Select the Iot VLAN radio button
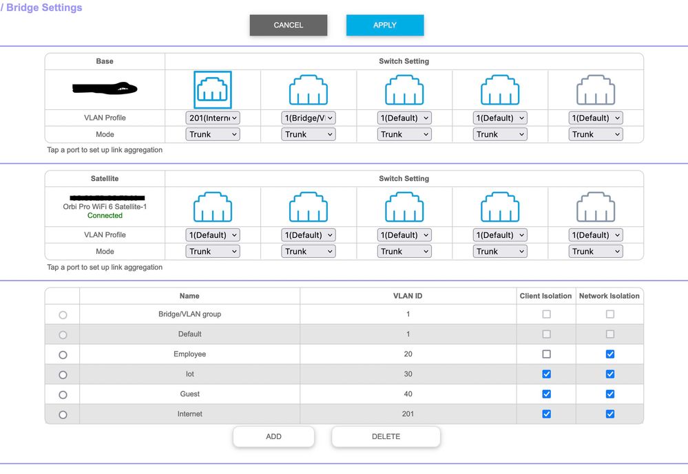This screenshot has width=688, height=474. click(63, 374)
